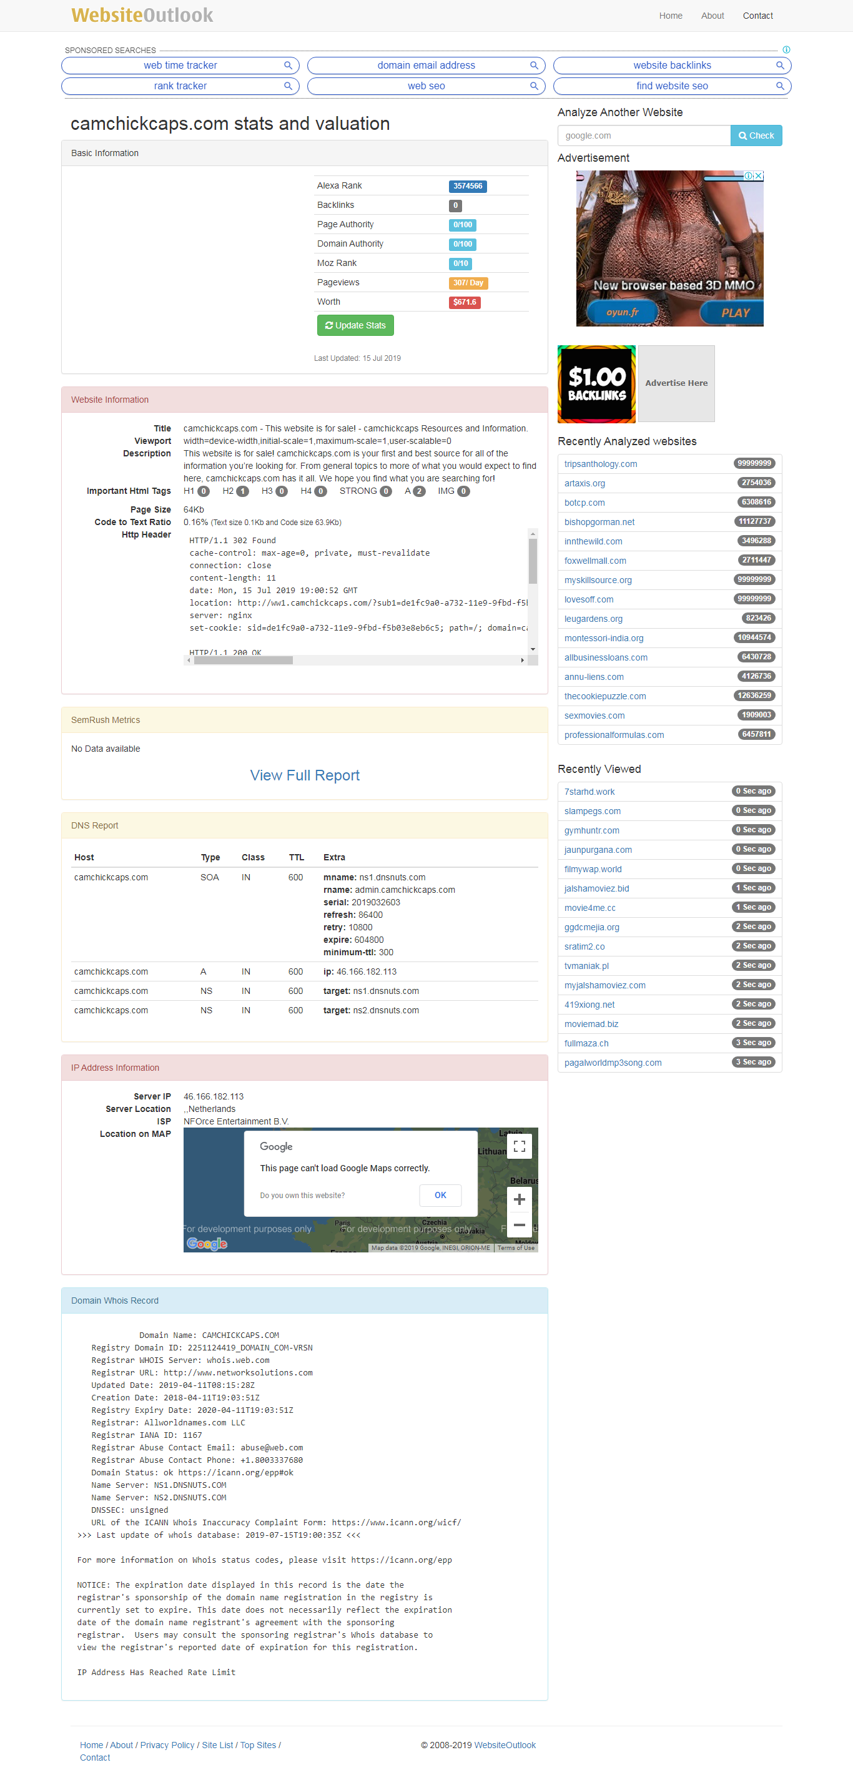Open the Contact nav item in header
Screen dimensions: 853x1770
coord(757,16)
